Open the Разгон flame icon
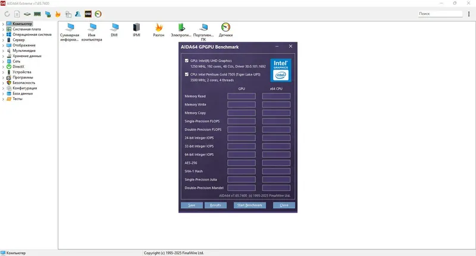The width and height of the screenshot is (476, 256). (x=159, y=30)
